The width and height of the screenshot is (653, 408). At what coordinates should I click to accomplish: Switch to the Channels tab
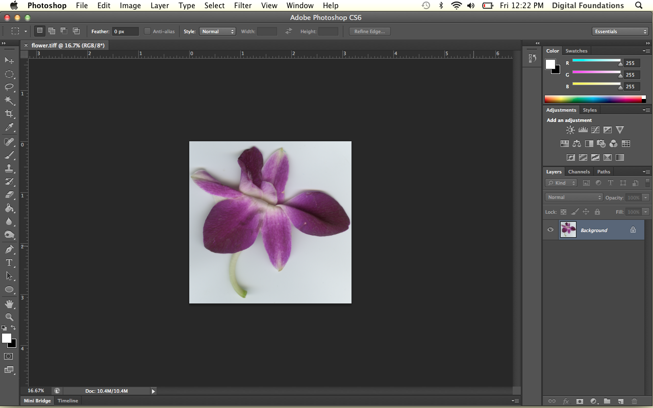click(x=579, y=171)
